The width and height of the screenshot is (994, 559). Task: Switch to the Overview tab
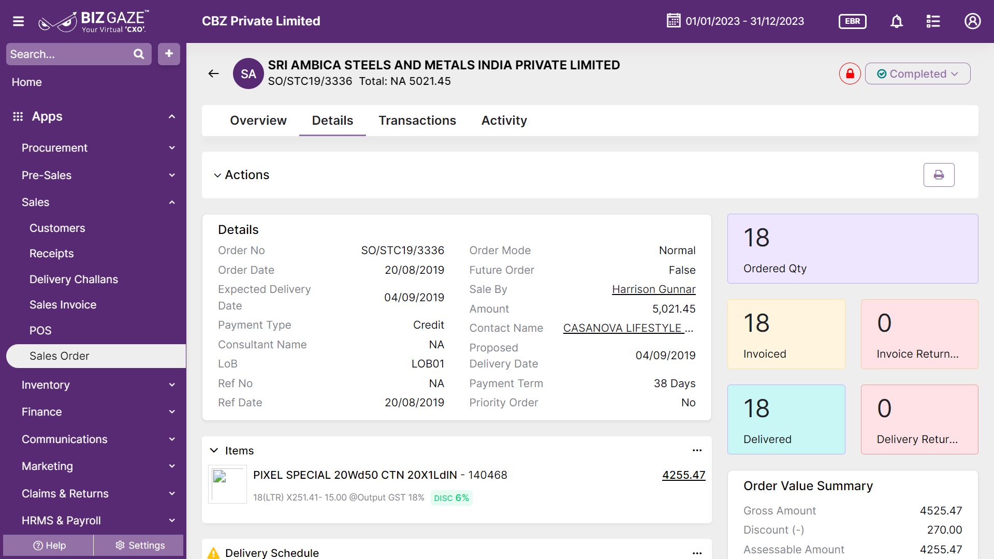(x=258, y=121)
